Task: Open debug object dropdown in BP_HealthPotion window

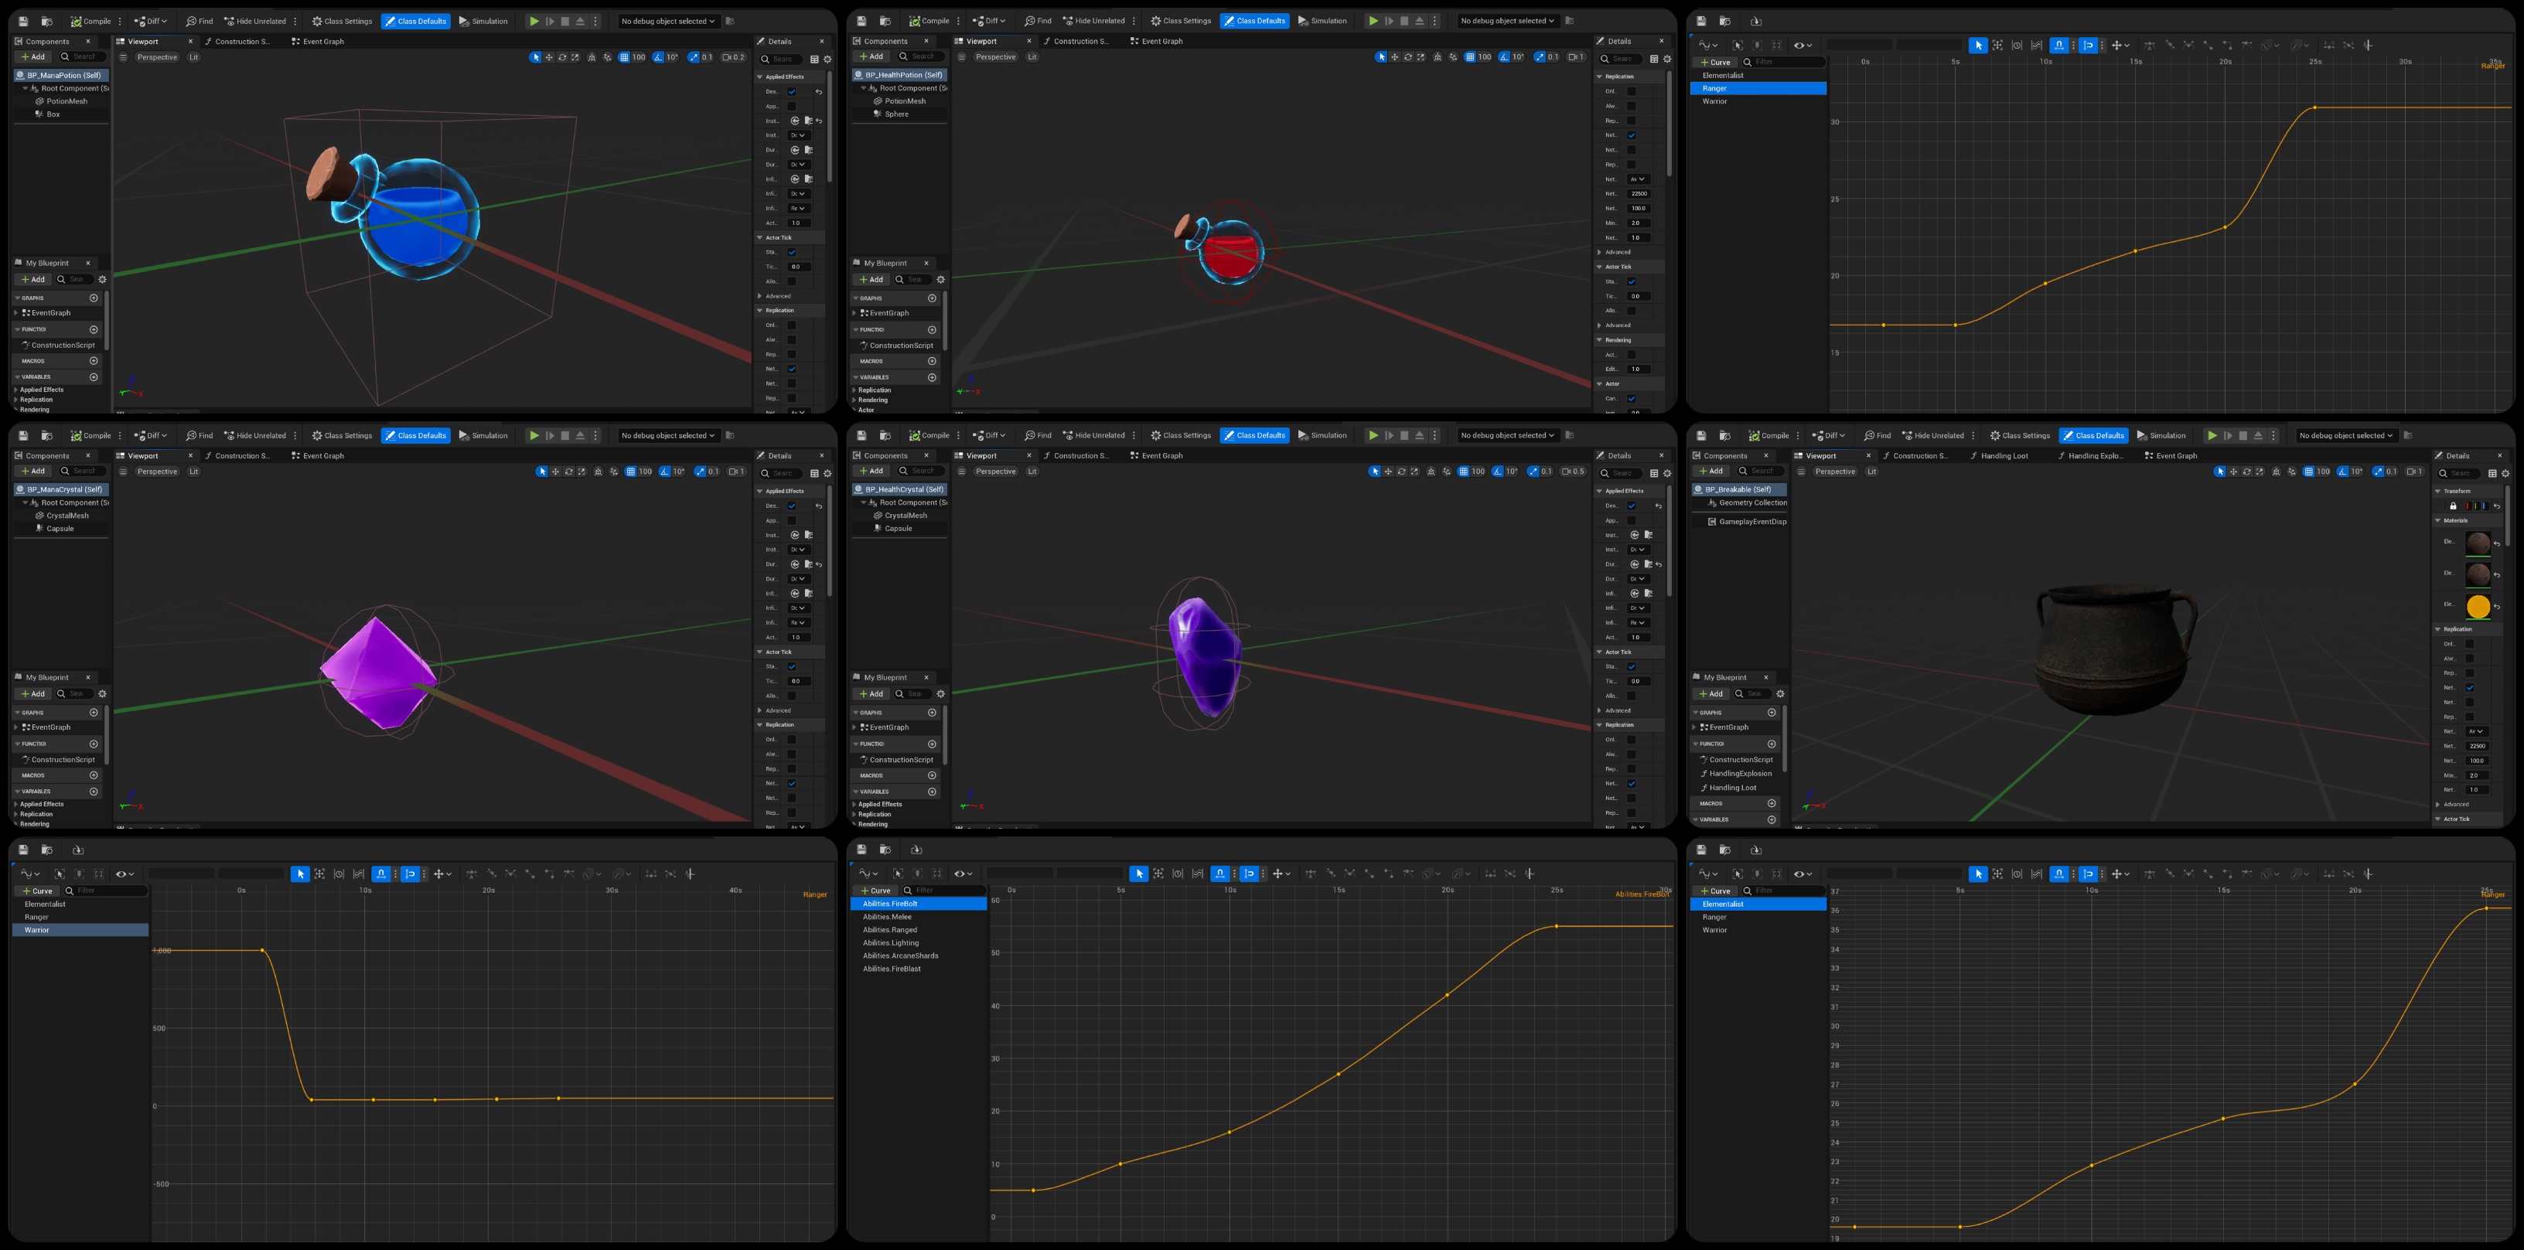Action: pyautogui.click(x=1507, y=21)
